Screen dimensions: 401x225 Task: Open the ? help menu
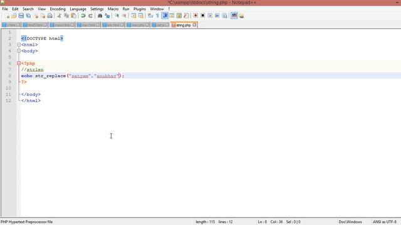[169, 9]
